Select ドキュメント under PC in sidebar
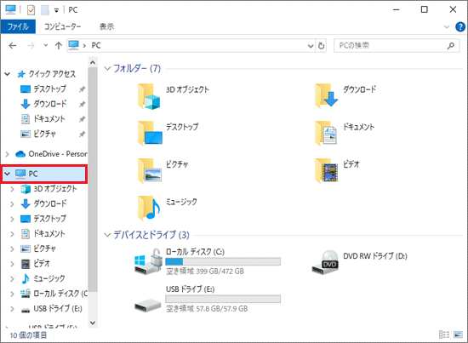The width and height of the screenshot is (468, 343). (x=43, y=234)
